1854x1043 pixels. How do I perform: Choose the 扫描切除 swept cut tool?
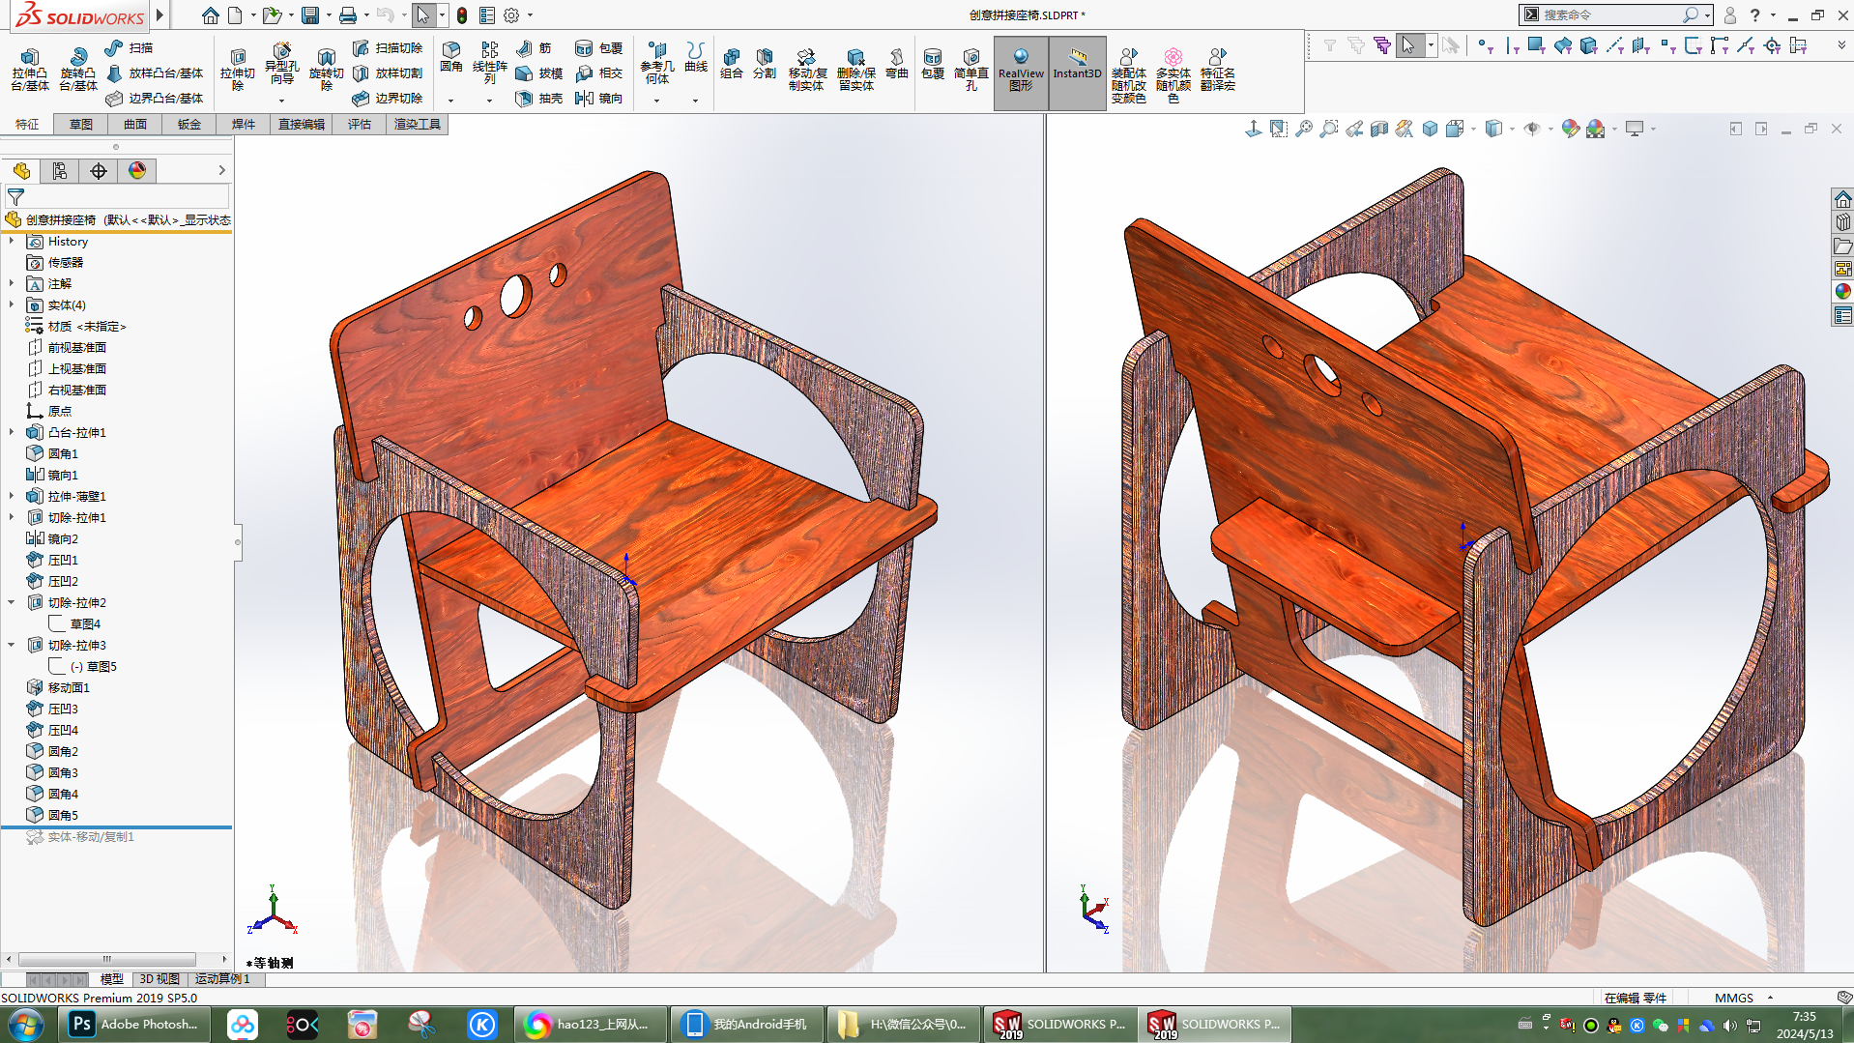click(388, 47)
